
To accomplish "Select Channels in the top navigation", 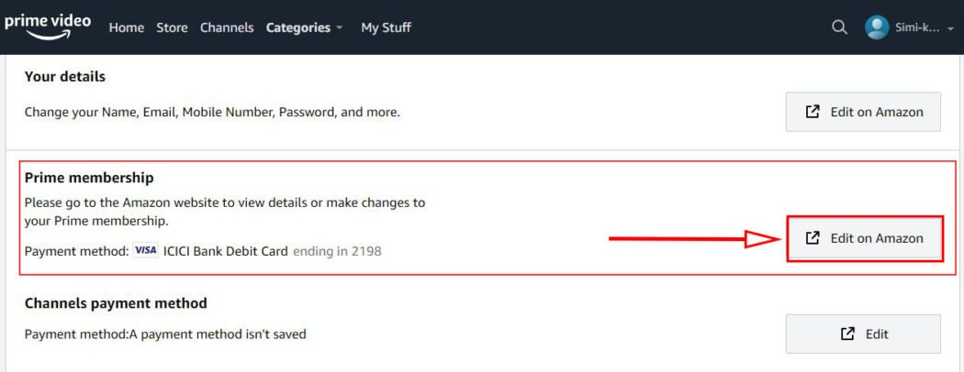I will click(x=227, y=27).
